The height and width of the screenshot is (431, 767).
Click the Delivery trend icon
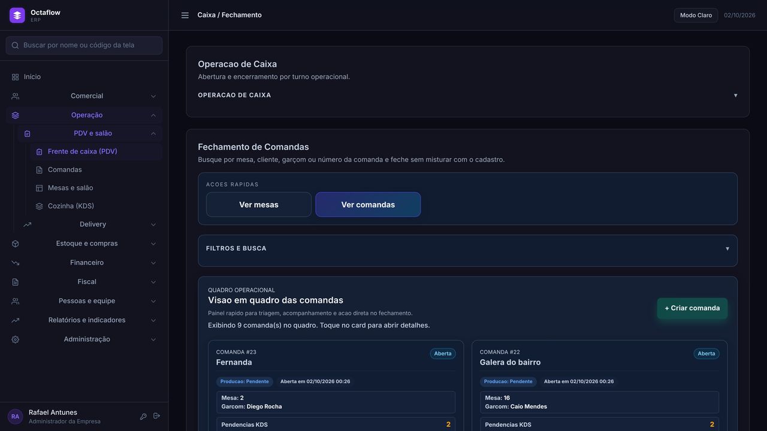pos(27,224)
